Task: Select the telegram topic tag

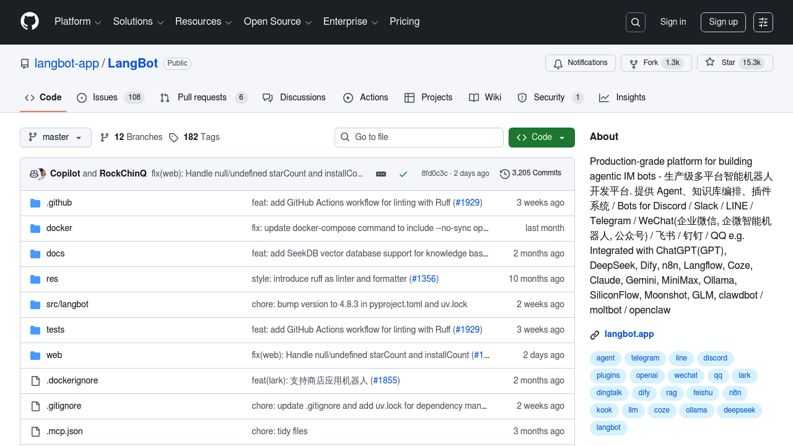Action: coord(645,359)
